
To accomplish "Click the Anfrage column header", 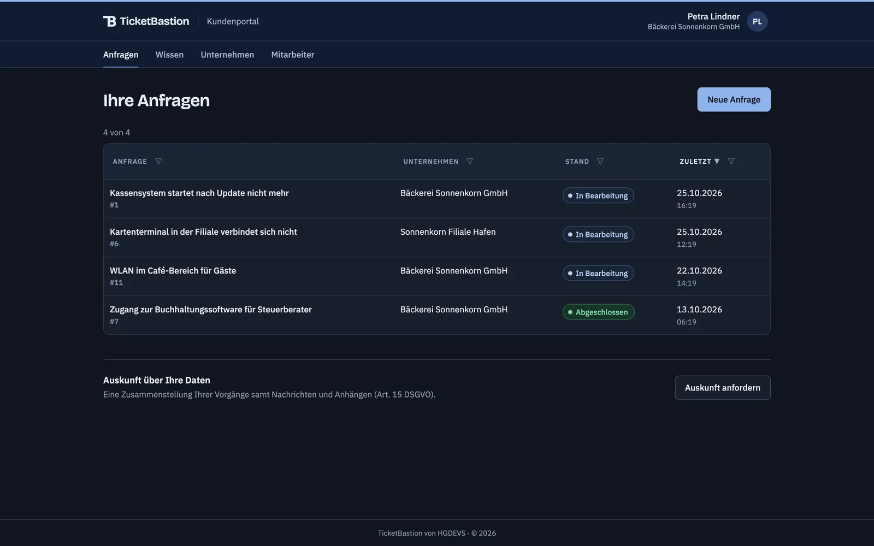I will pyautogui.click(x=130, y=161).
